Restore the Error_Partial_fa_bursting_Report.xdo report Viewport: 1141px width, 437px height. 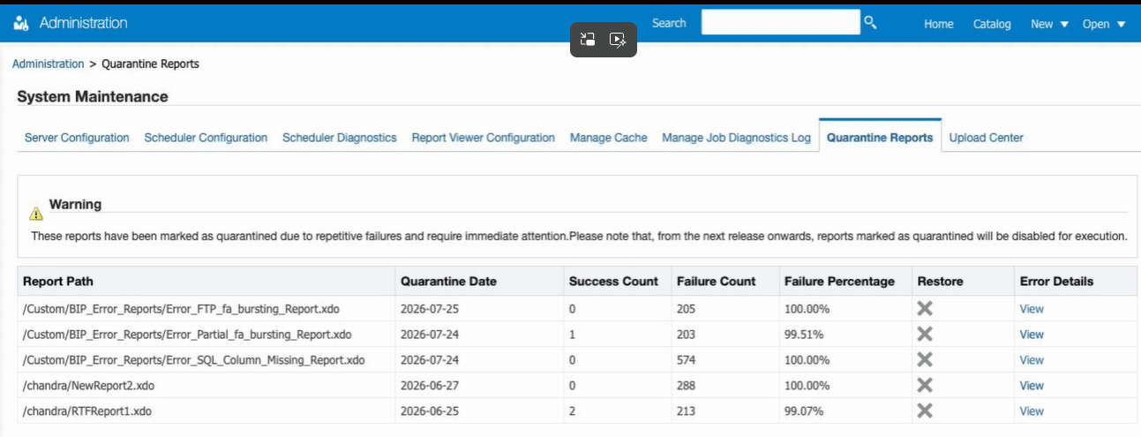click(925, 334)
